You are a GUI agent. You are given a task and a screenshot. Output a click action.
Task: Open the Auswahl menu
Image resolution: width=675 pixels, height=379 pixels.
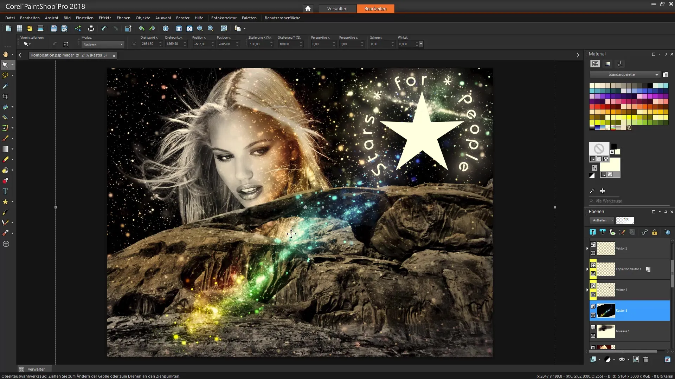pyautogui.click(x=163, y=18)
